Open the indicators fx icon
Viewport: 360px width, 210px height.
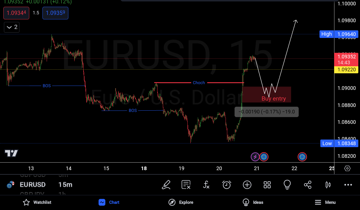[x=206, y=185]
